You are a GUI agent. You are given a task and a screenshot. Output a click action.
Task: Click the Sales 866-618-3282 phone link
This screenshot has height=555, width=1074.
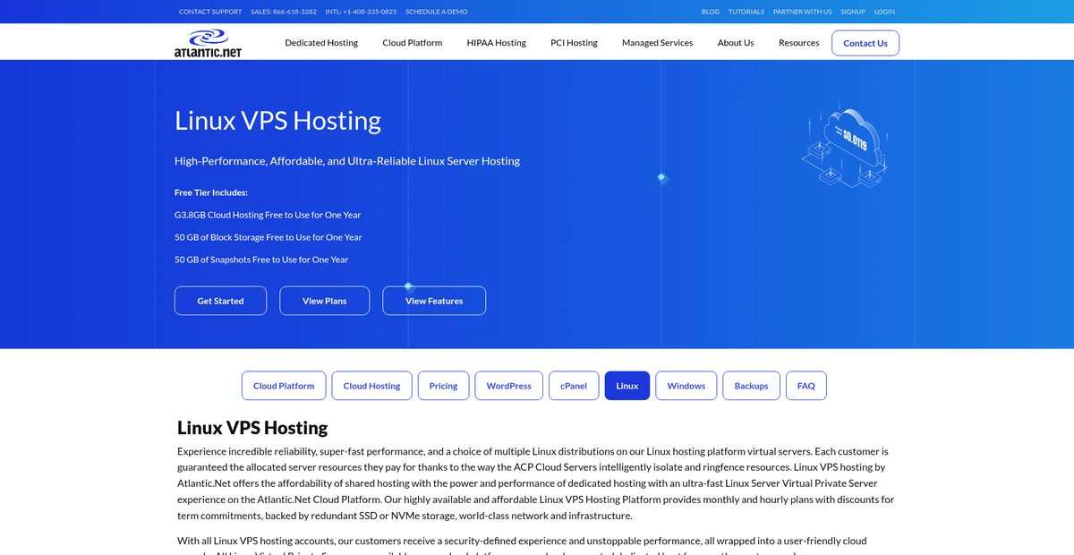(x=284, y=12)
